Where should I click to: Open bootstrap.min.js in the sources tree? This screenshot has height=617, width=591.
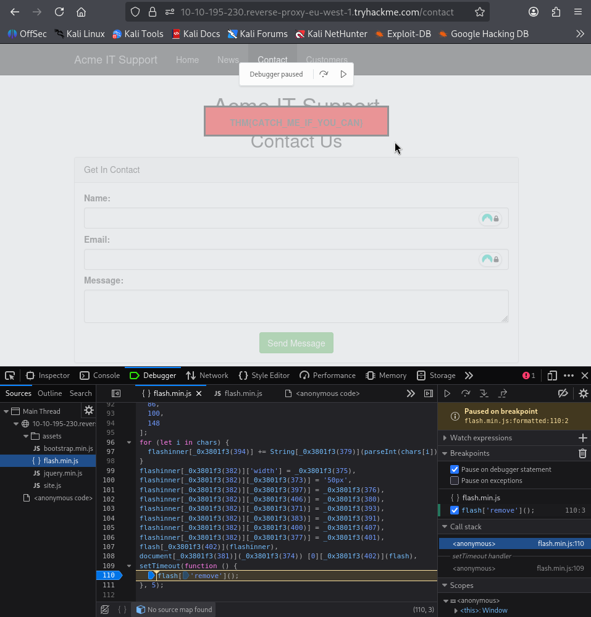pyautogui.click(x=64, y=448)
